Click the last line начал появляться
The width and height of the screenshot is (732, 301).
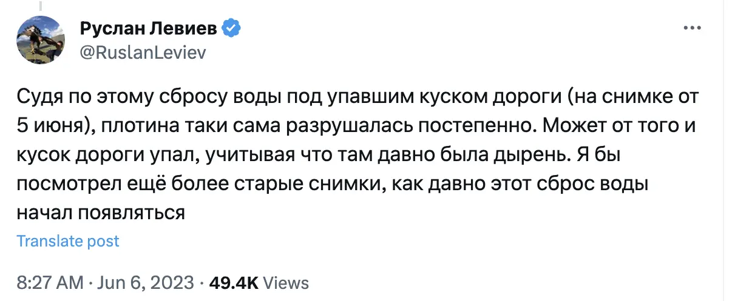[x=100, y=213]
